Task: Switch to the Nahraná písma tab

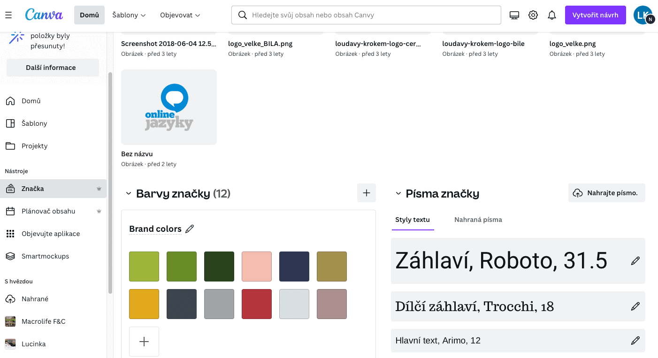Action: pyautogui.click(x=478, y=220)
